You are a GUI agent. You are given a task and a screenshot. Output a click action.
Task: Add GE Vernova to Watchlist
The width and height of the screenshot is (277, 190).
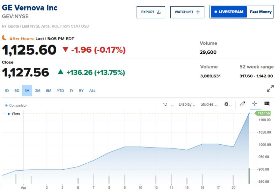coord(187,12)
